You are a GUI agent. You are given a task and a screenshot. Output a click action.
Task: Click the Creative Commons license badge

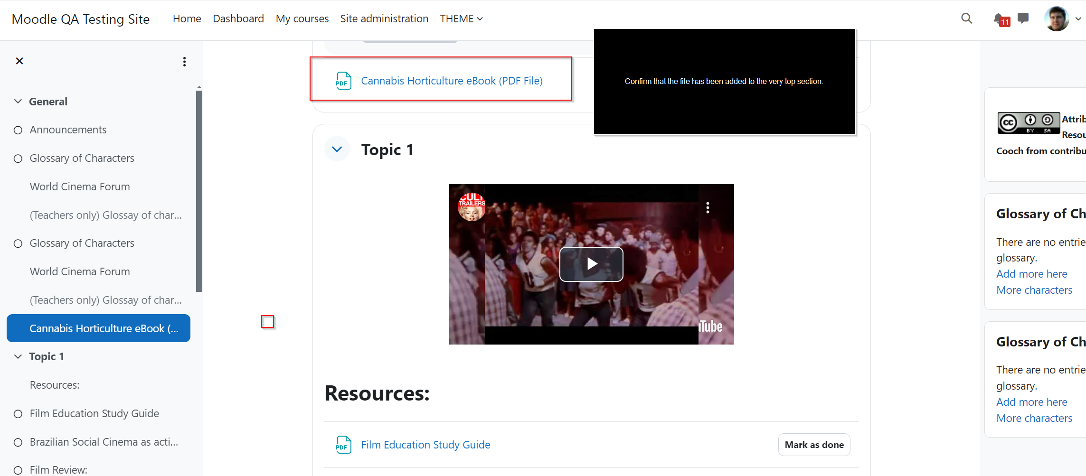(x=1029, y=123)
